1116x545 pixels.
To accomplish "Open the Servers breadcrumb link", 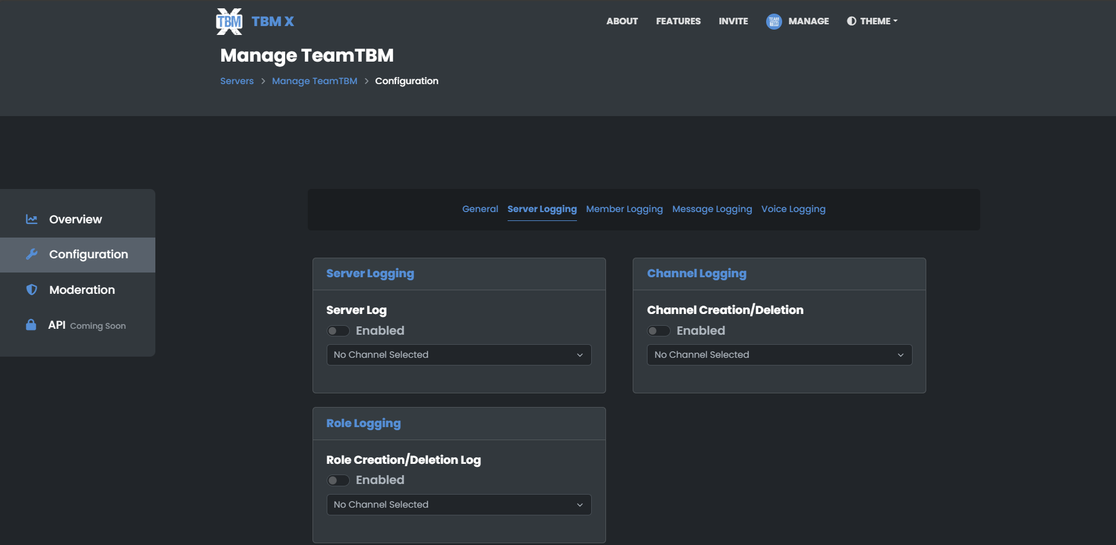I will coord(237,81).
